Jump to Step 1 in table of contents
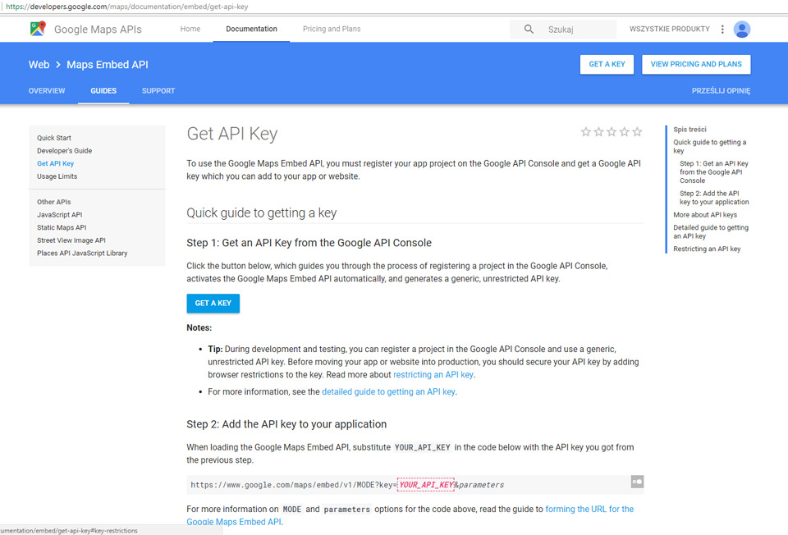 [x=713, y=171]
